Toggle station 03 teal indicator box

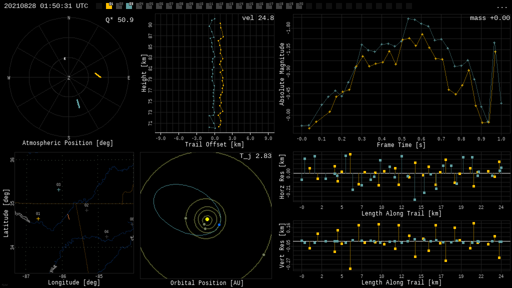(129, 6)
